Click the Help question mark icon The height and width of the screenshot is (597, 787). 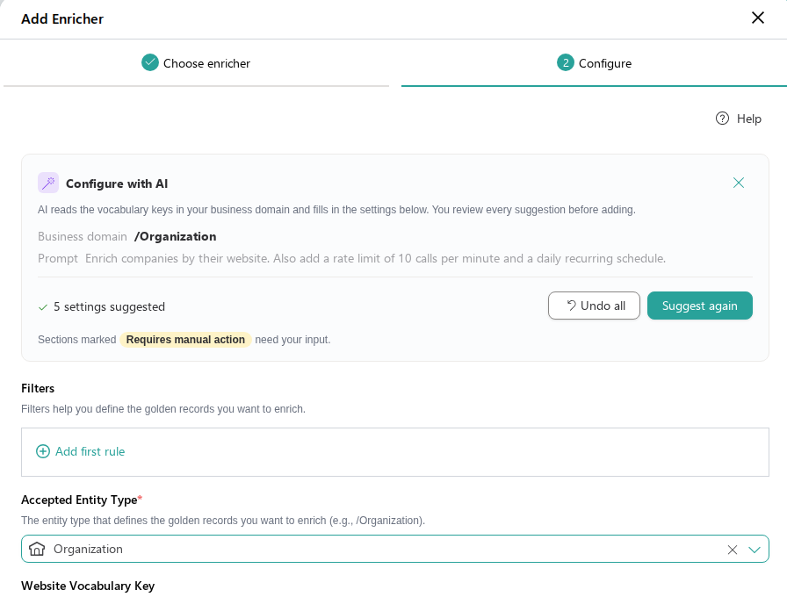[722, 119]
